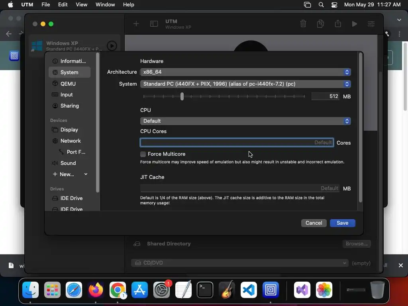
Task: Delete the VM with trash icon
Action: click(303, 24)
